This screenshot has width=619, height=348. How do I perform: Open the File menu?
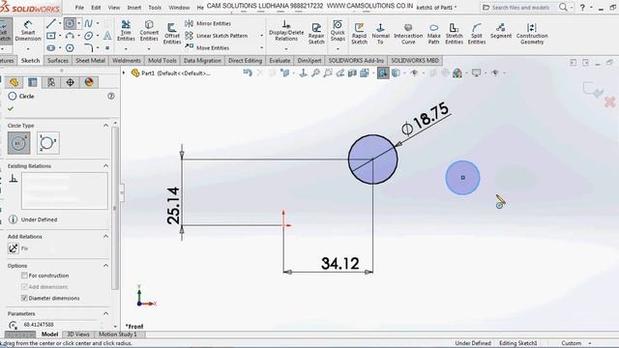pos(79,8)
